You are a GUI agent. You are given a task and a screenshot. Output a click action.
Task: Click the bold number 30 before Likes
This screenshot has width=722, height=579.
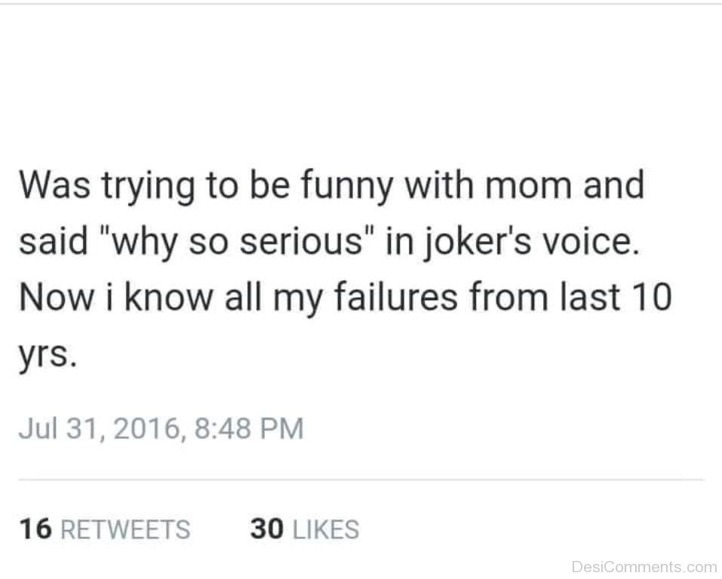(266, 529)
